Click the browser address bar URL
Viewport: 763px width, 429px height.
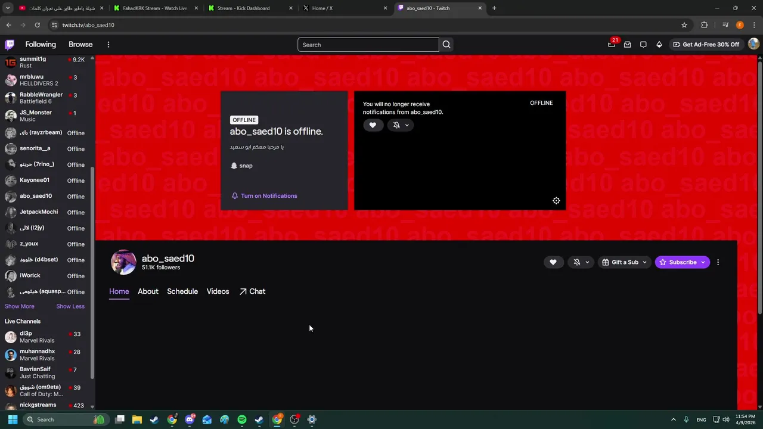pos(88,25)
